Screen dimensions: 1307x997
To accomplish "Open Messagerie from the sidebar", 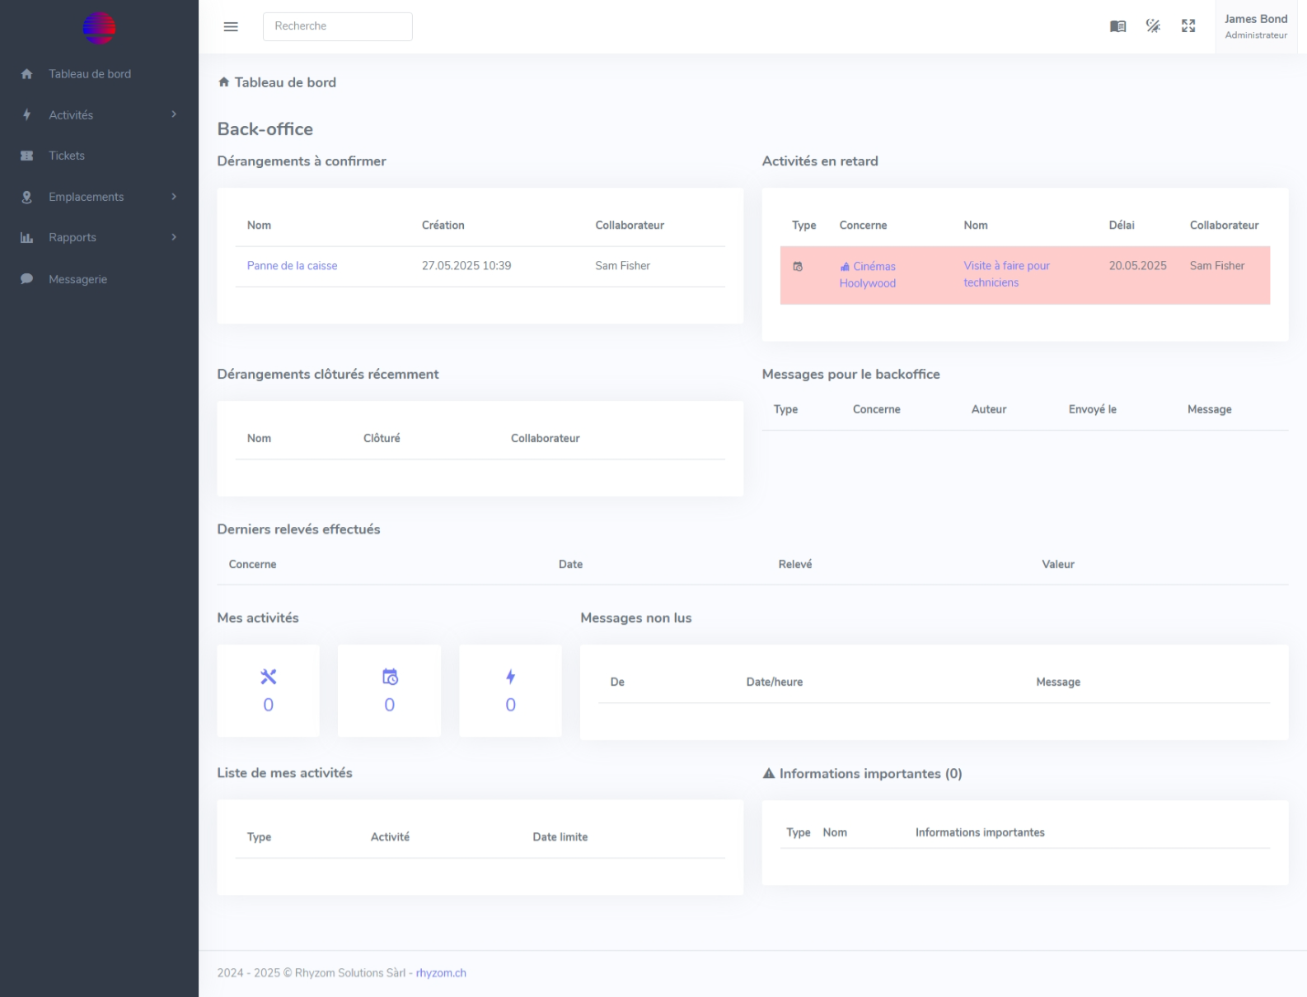I will (77, 279).
